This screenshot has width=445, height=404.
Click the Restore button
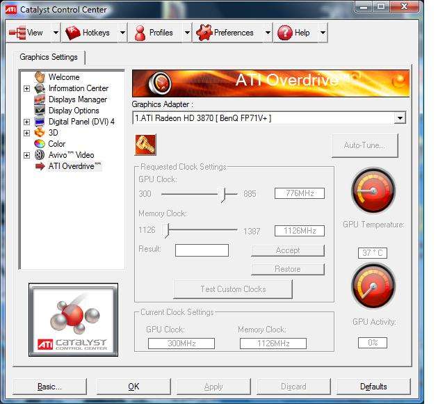pos(288,269)
